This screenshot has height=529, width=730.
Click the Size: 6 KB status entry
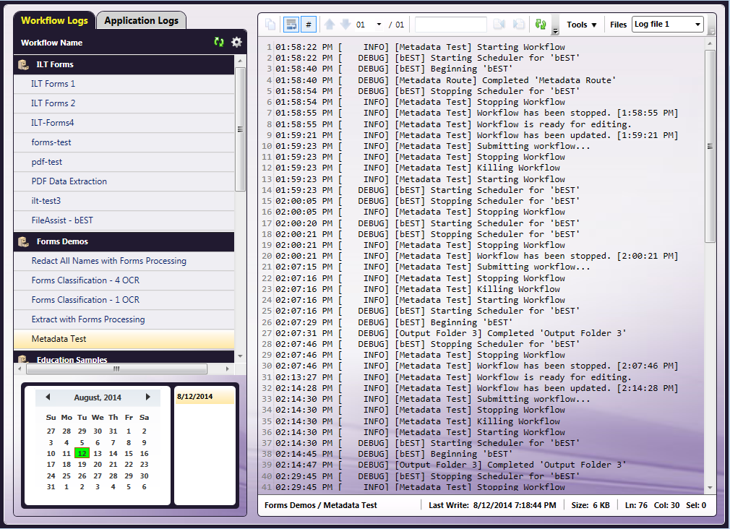(x=591, y=505)
